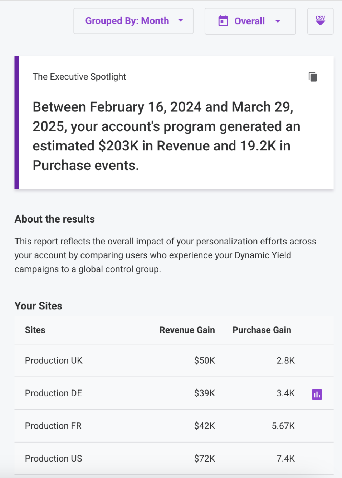
Task: Copy the Executive Spotlight text
Action: [x=313, y=77]
